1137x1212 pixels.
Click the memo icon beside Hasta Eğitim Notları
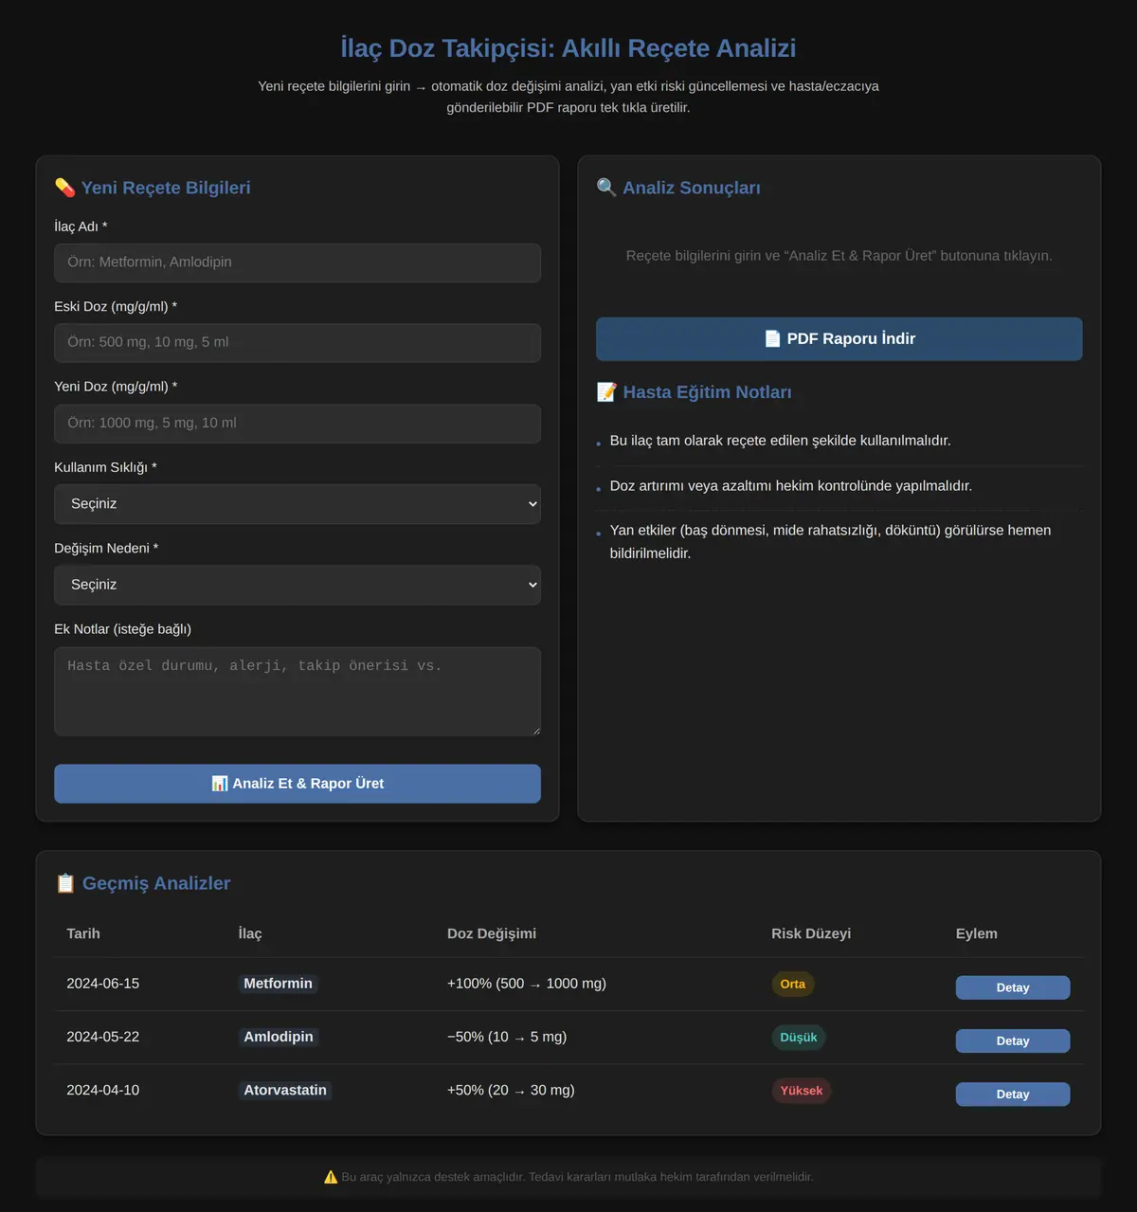tap(606, 392)
